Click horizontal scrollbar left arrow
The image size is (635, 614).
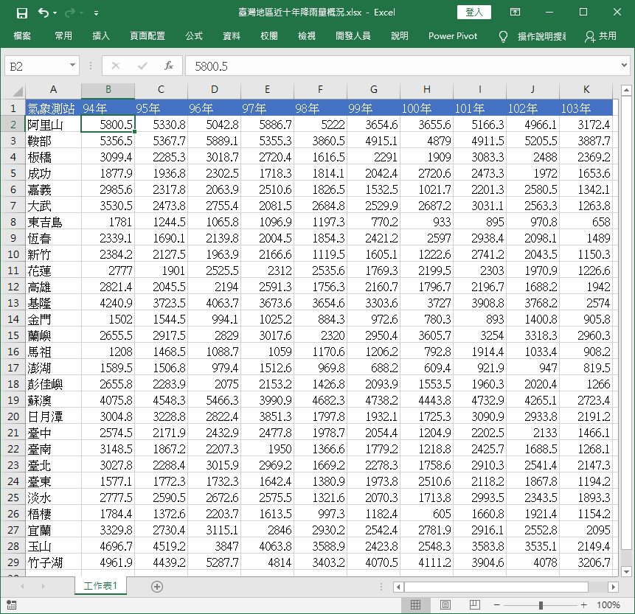(x=398, y=587)
